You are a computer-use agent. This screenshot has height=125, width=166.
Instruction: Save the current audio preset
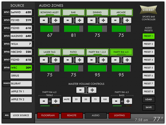point(148,107)
